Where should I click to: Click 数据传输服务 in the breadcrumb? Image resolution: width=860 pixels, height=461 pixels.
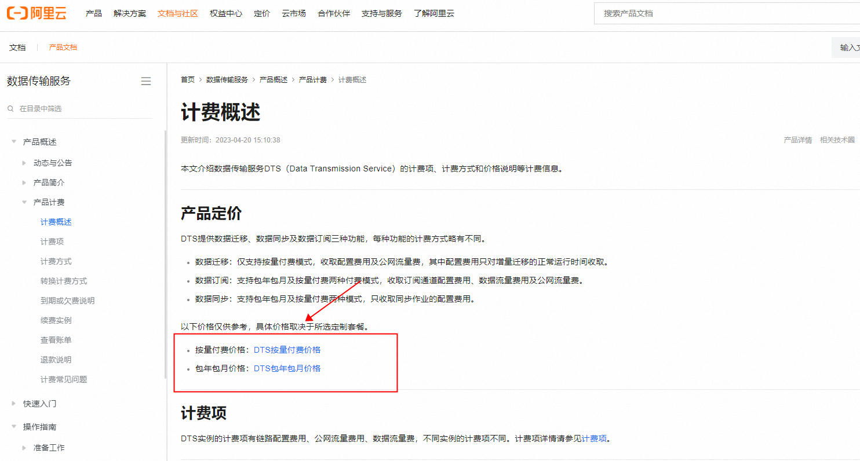coord(227,80)
